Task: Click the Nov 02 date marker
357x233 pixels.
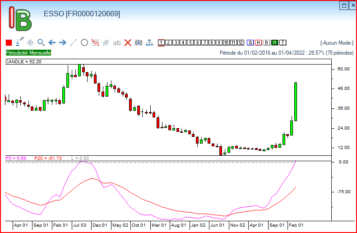Action: click(237, 225)
